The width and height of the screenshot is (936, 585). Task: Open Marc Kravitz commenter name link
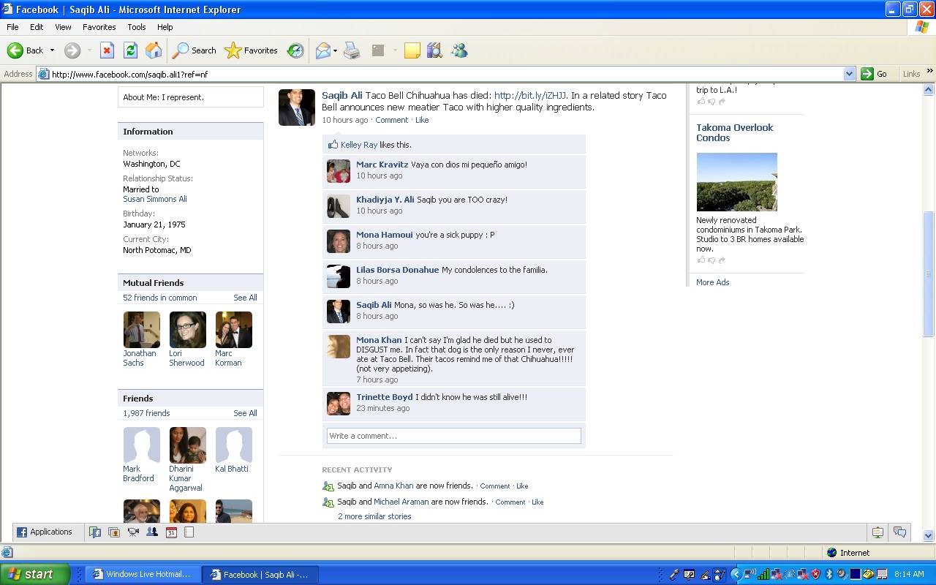382,165
